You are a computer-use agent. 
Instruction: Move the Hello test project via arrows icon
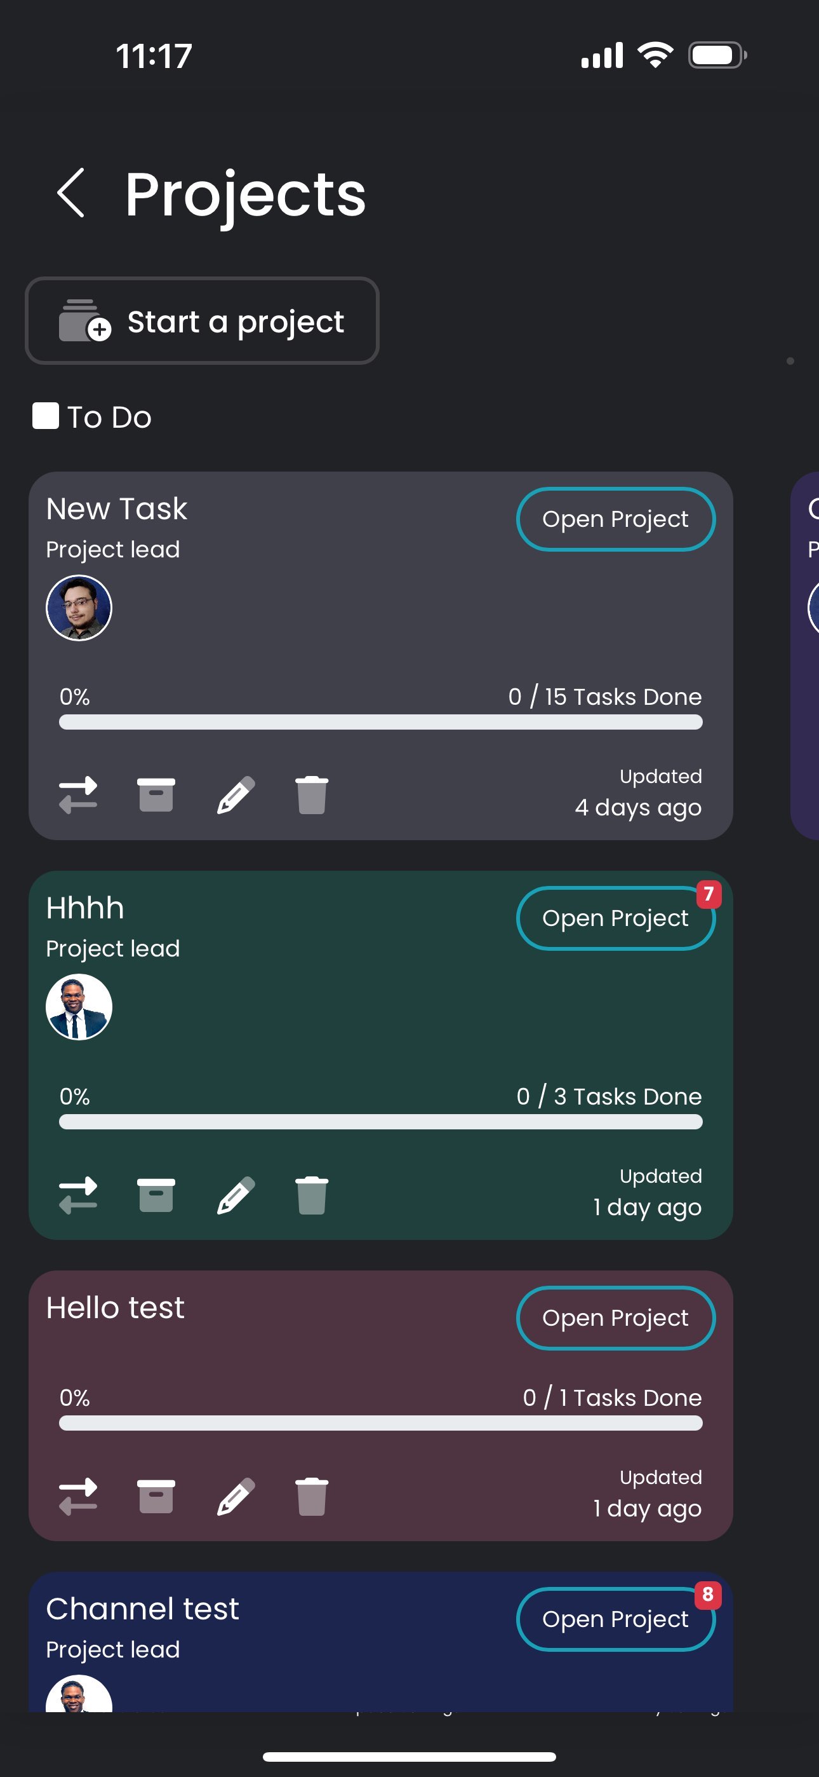tap(78, 1496)
